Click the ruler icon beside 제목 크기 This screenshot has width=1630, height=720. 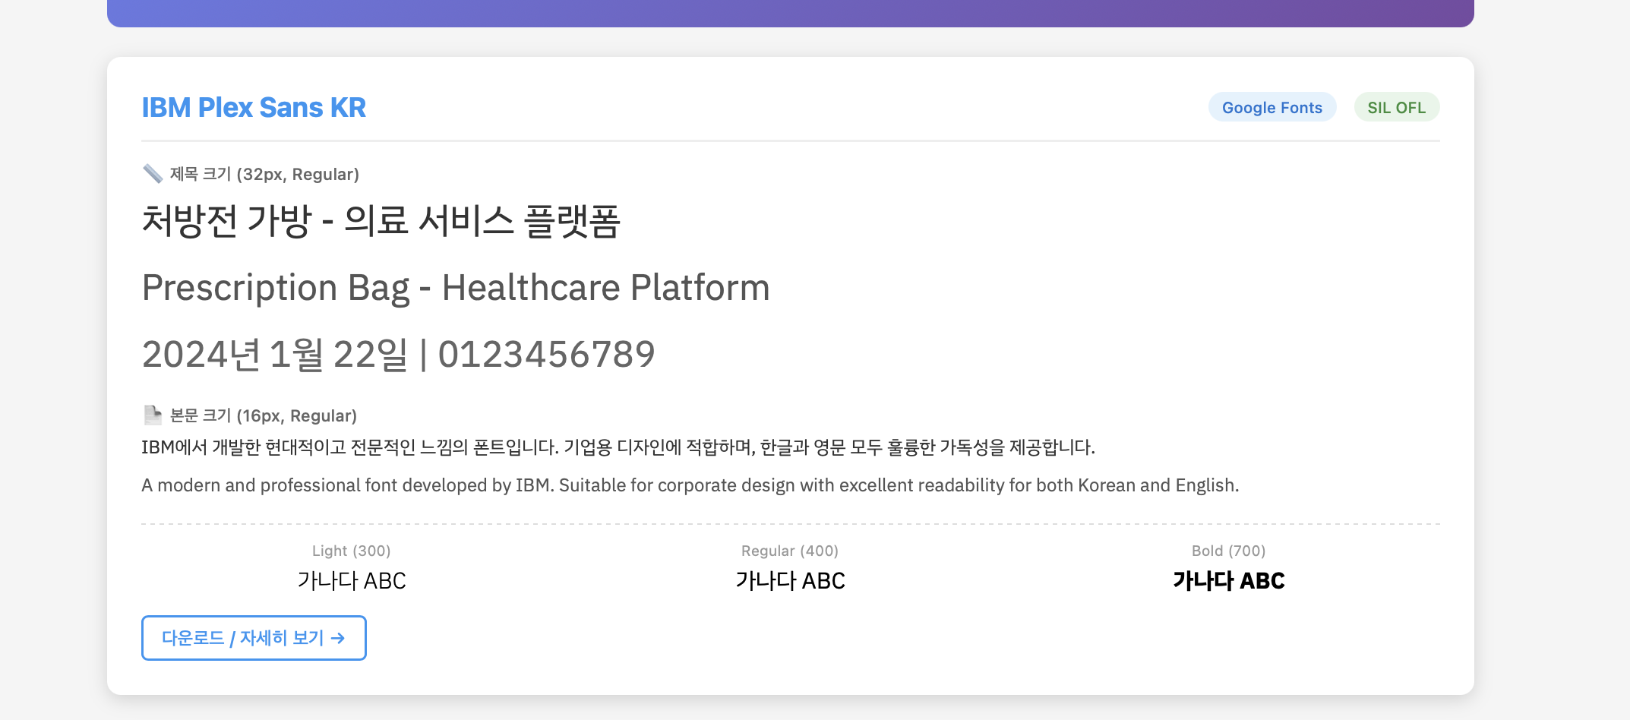153,174
